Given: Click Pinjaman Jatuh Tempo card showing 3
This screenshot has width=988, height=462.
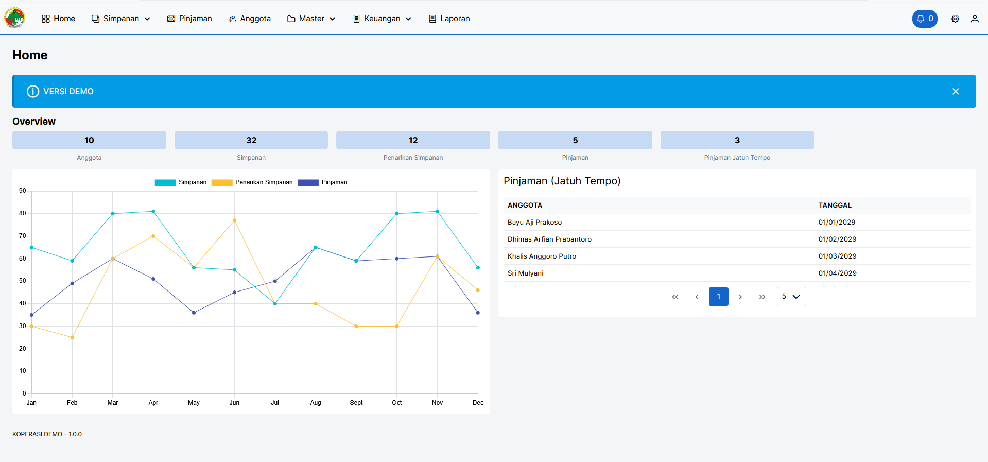Looking at the screenshot, I should point(737,140).
